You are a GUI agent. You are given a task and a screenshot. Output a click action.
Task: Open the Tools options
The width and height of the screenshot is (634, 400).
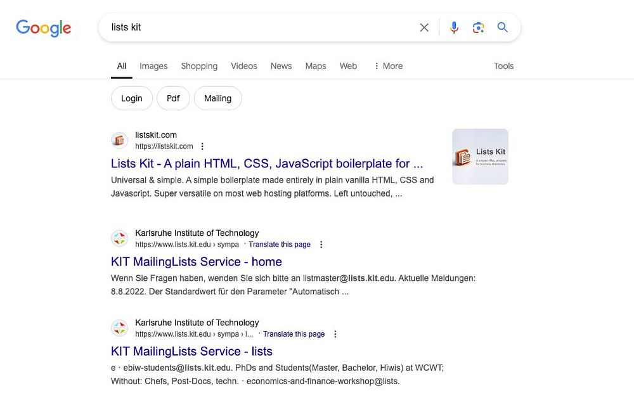(504, 66)
